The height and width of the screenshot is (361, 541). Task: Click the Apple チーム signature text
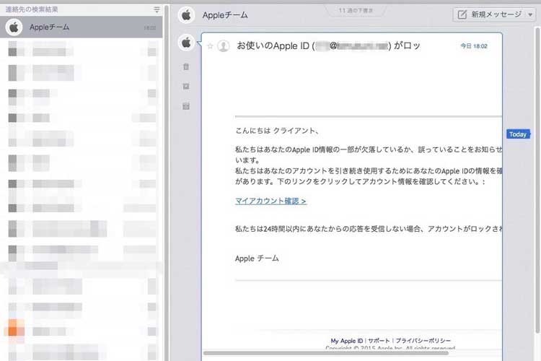pos(257,258)
